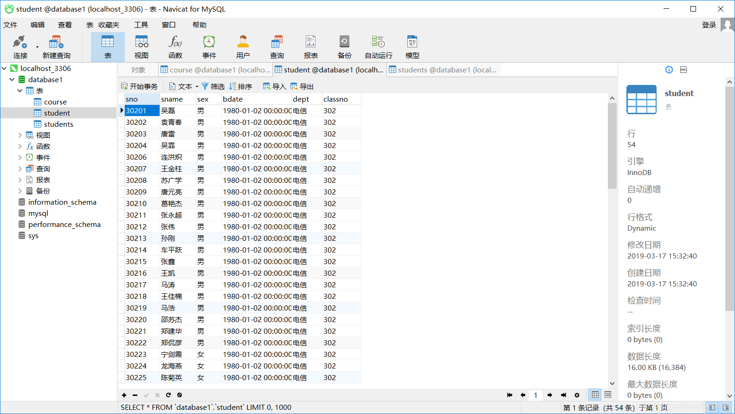Switch to grid view

[595, 395]
